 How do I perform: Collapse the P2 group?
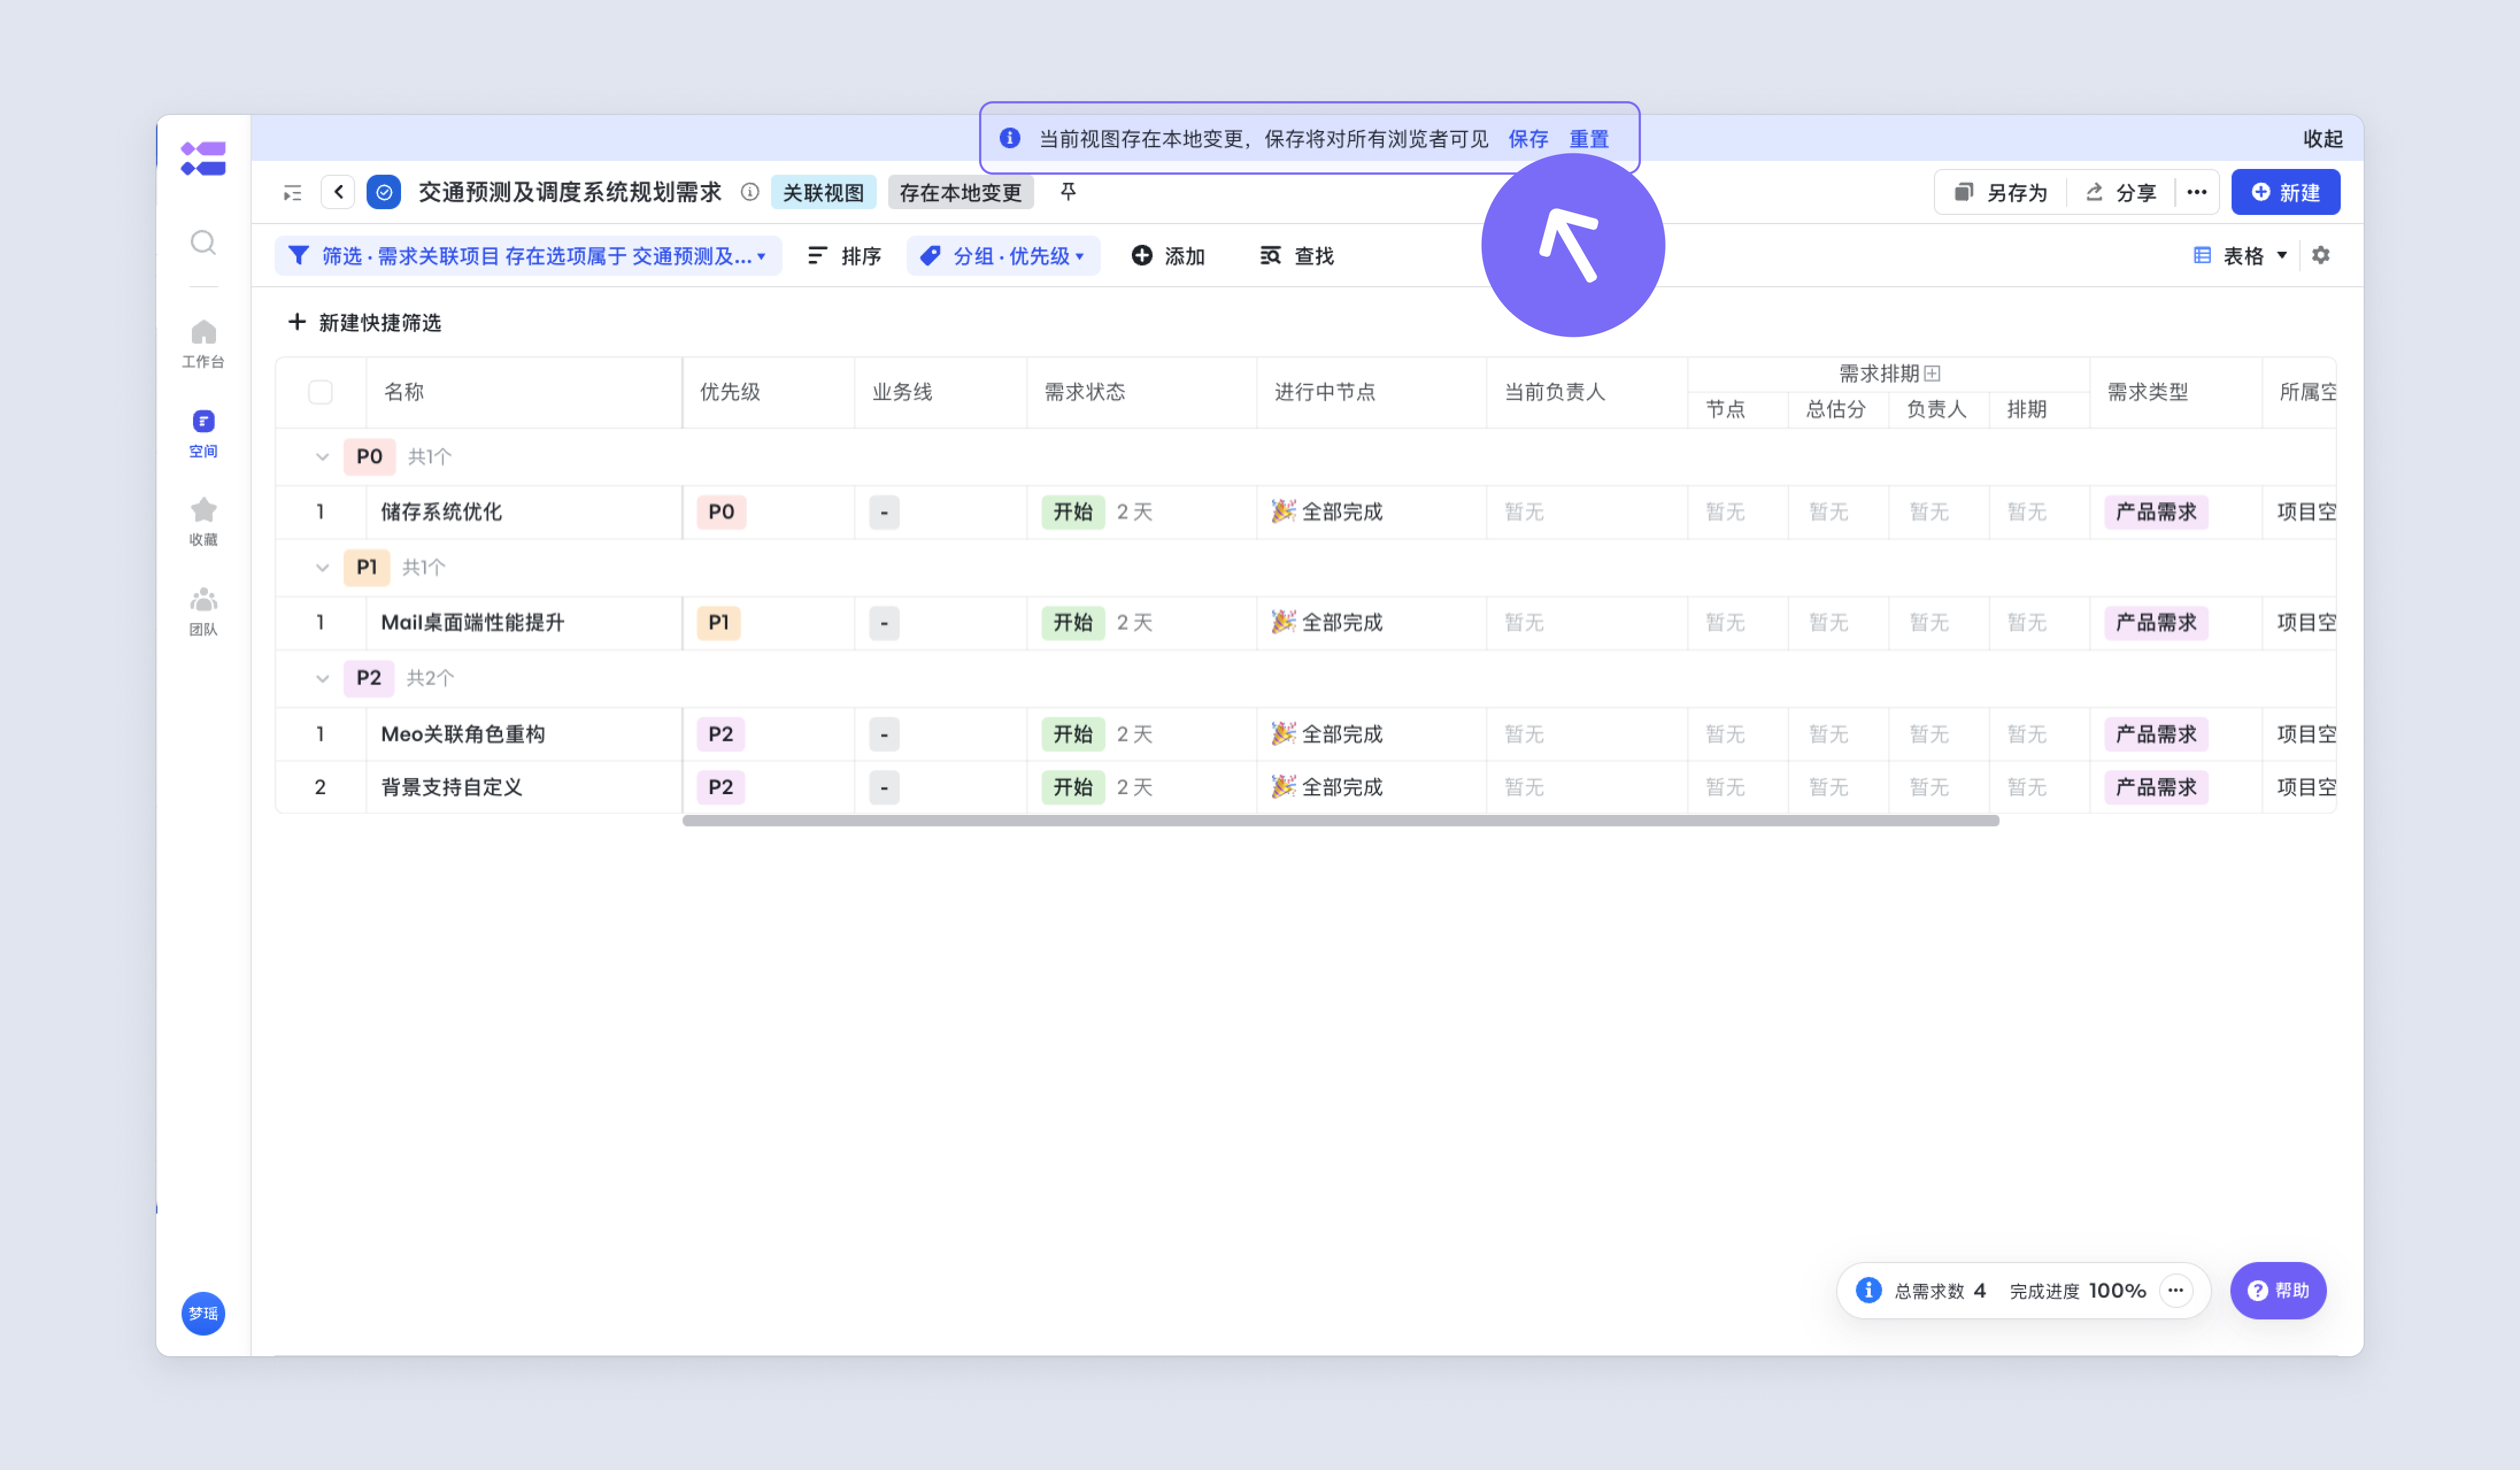(322, 678)
